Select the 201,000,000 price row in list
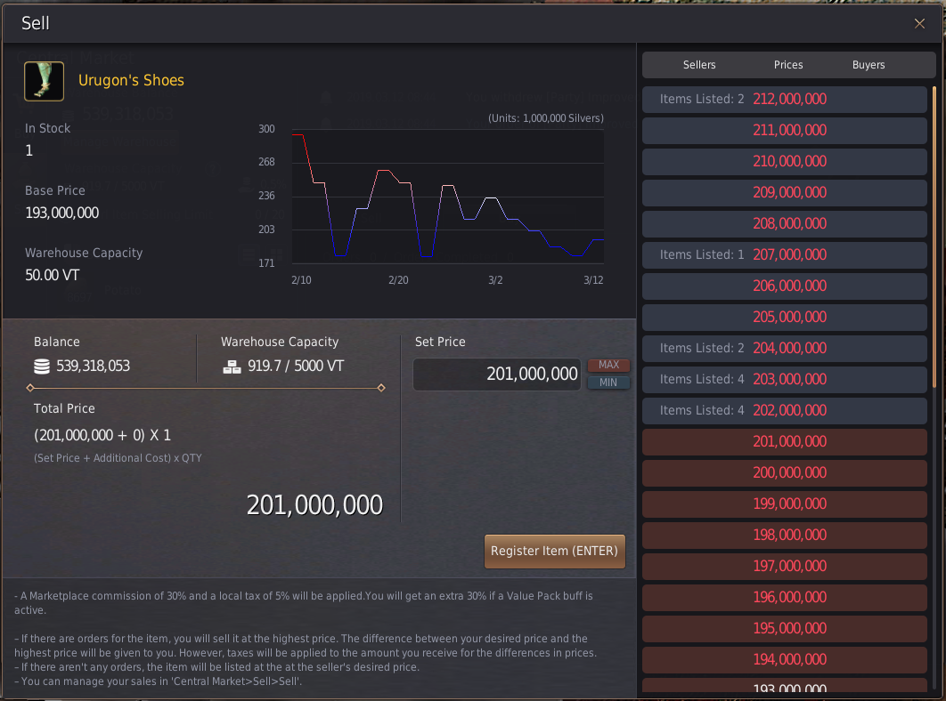The width and height of the screenshot is (946, 701). pos(784,442)
